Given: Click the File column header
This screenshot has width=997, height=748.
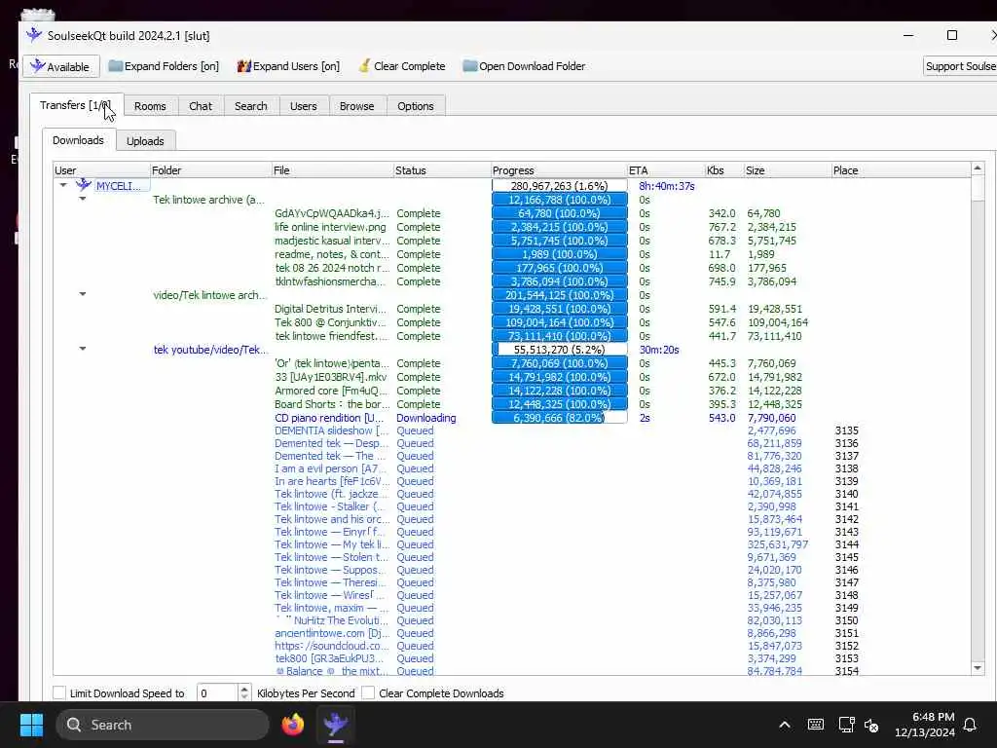Looking at the screenshot, I should tap(333, 169).
